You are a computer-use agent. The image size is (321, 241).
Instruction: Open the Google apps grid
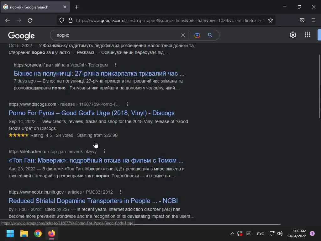(x=308, y=35)
